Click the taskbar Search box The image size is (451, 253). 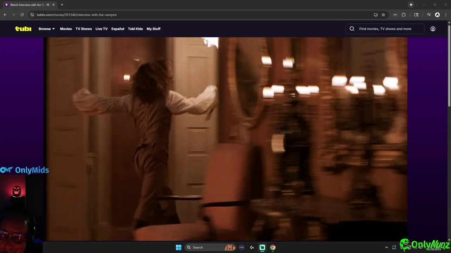210,247
